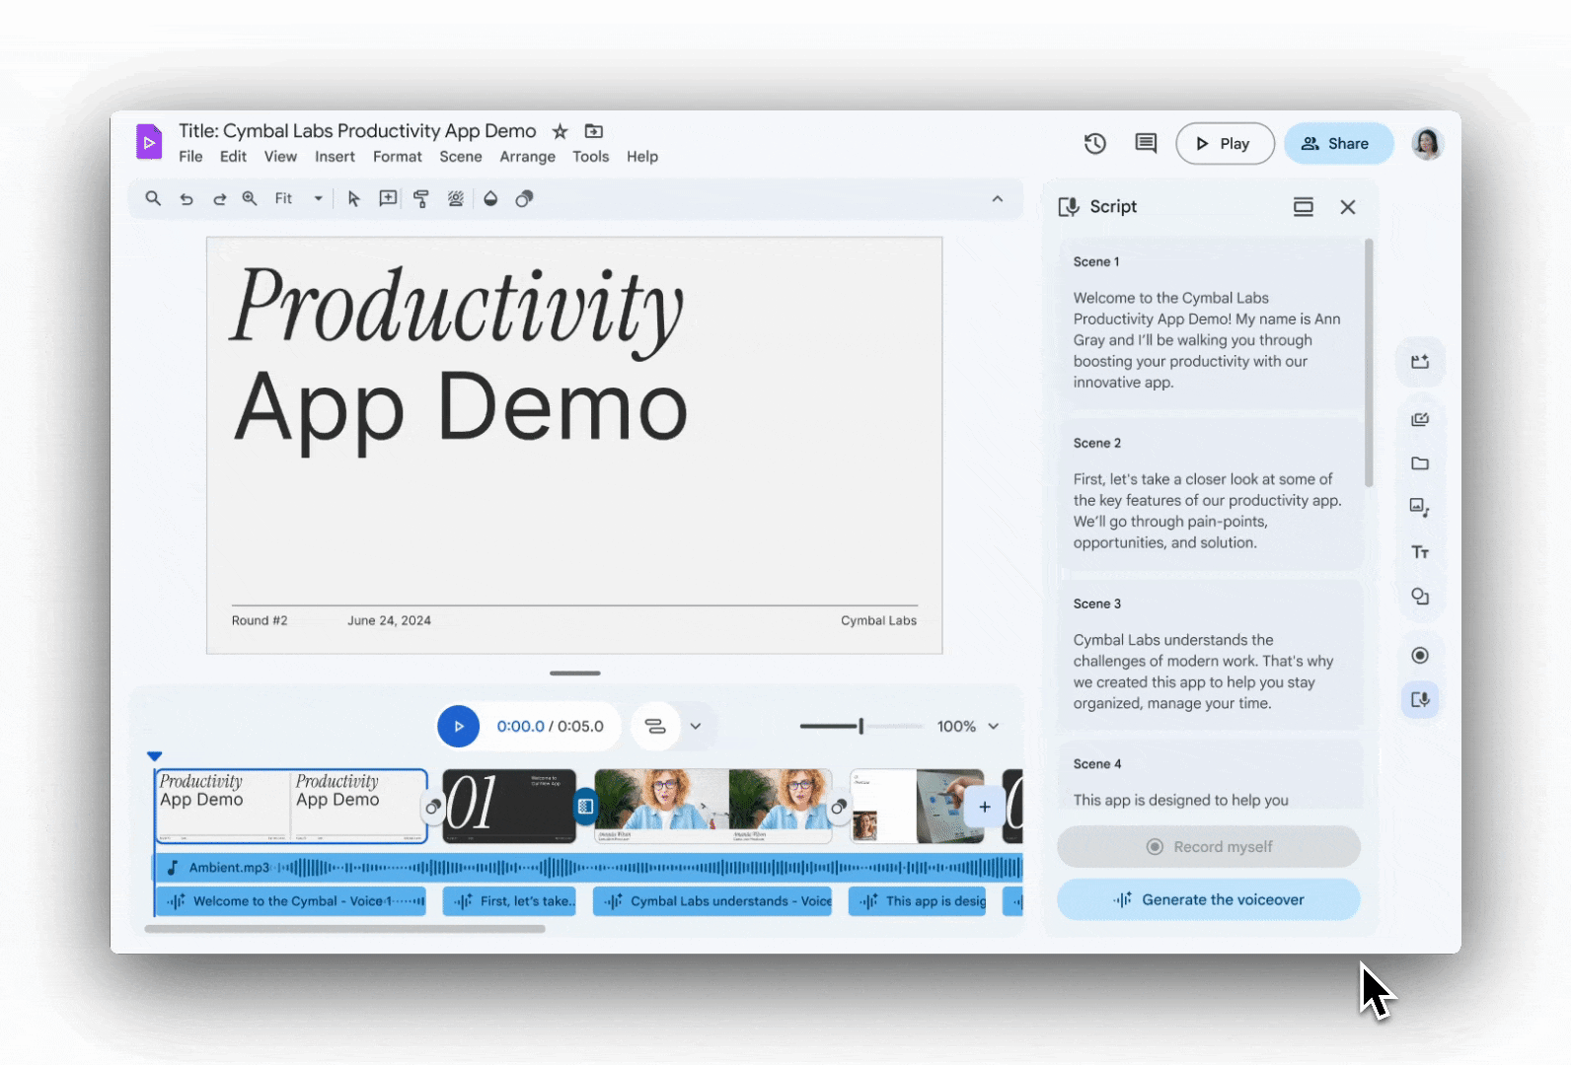Click the plus button to add scene
This screenshot has width=1571, height=1065.
point(984,807)
